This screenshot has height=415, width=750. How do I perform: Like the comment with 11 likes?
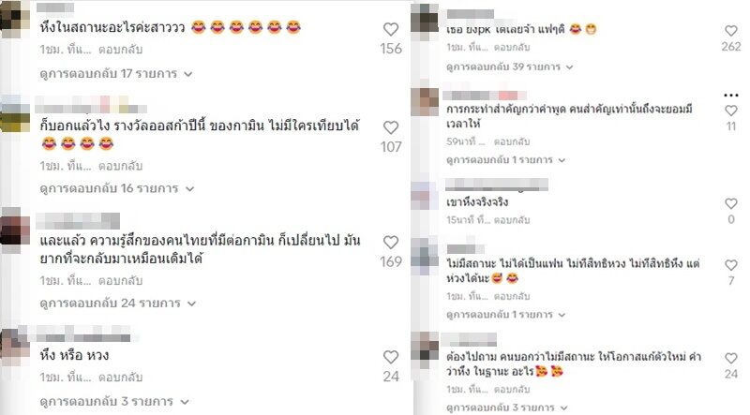tap(731, 111)
